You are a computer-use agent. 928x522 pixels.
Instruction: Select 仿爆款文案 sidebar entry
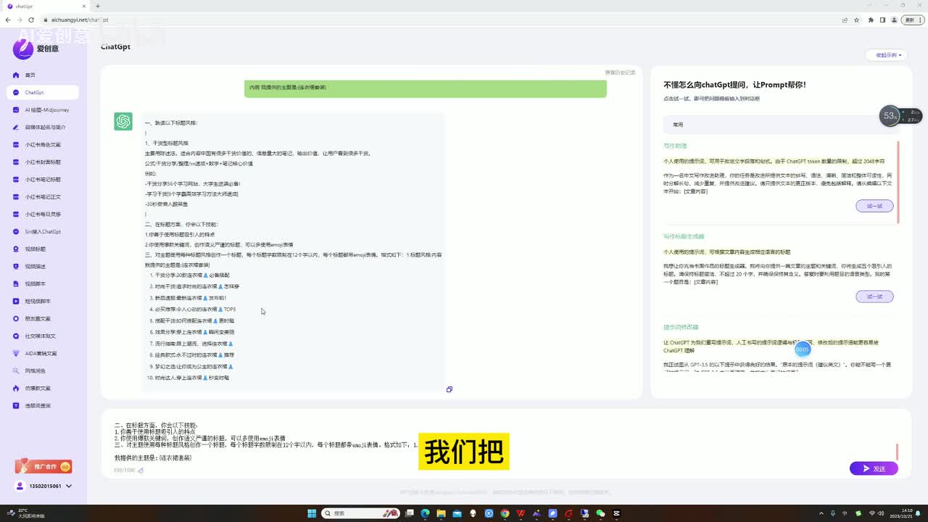38,389
